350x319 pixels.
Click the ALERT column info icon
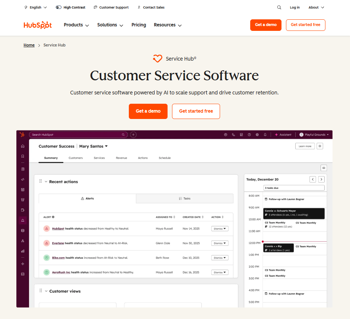point(53,217)
